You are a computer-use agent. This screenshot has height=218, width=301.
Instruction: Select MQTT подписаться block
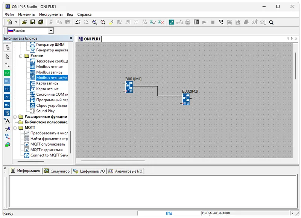point(46,150)
